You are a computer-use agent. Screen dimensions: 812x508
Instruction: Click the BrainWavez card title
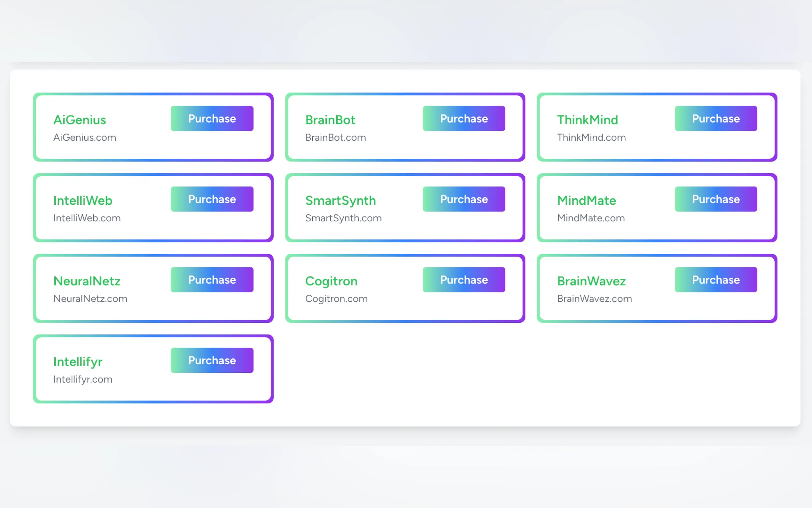[x=591, y=281]
